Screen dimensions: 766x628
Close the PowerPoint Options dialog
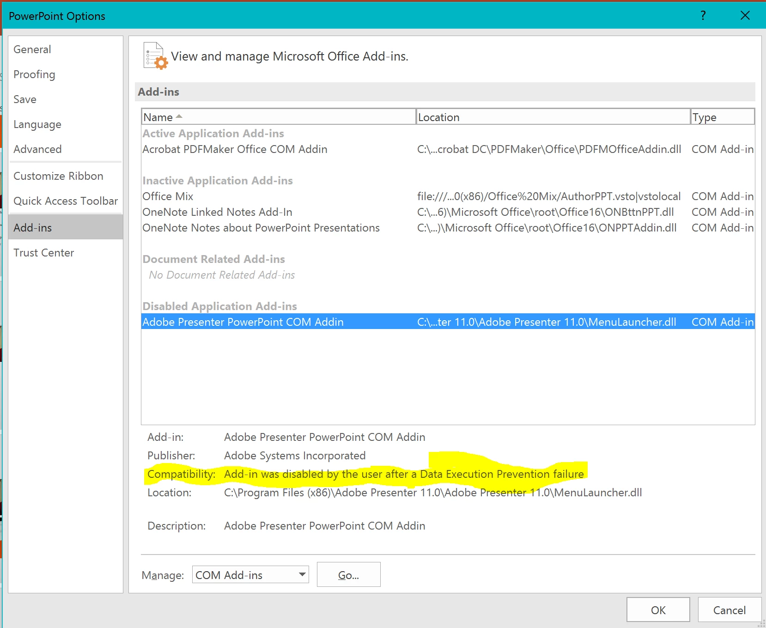pos(745,16)
